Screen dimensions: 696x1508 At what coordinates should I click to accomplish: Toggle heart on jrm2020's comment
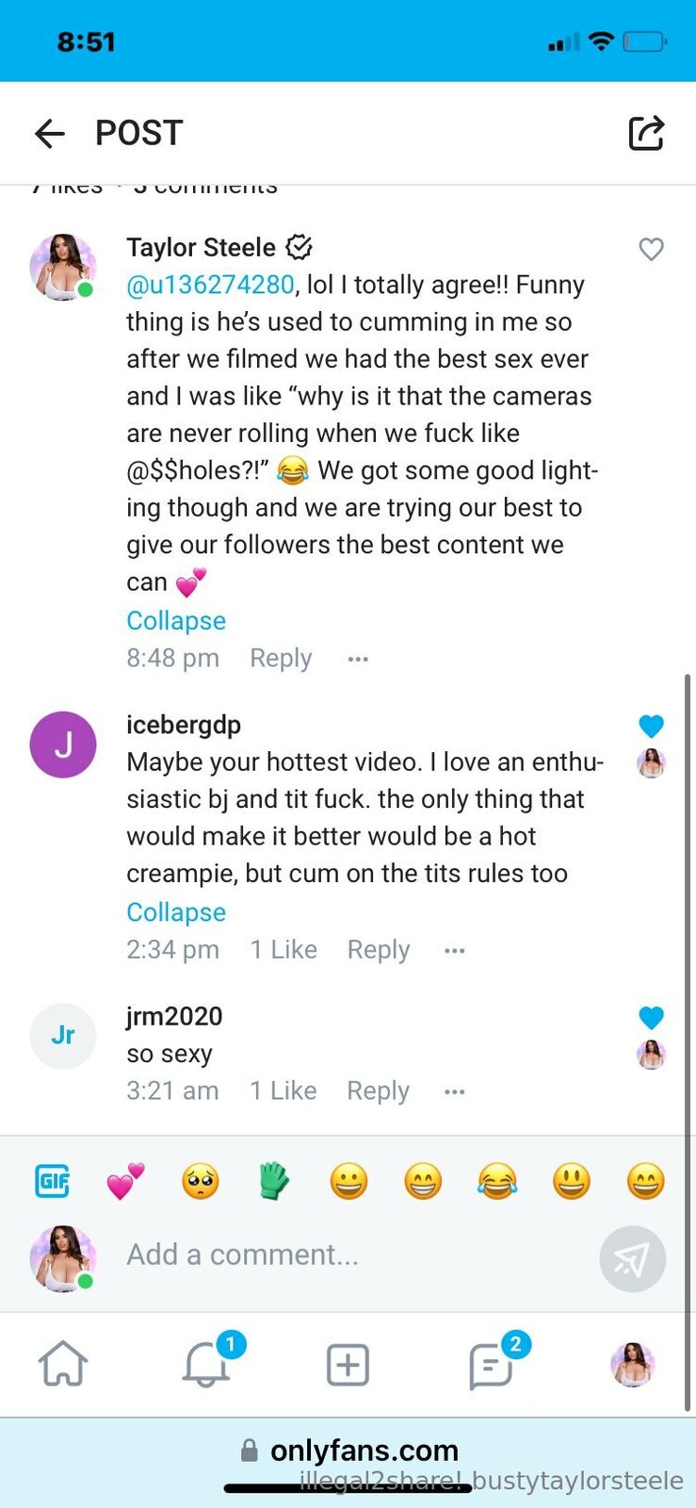[x=651, y=1018]
